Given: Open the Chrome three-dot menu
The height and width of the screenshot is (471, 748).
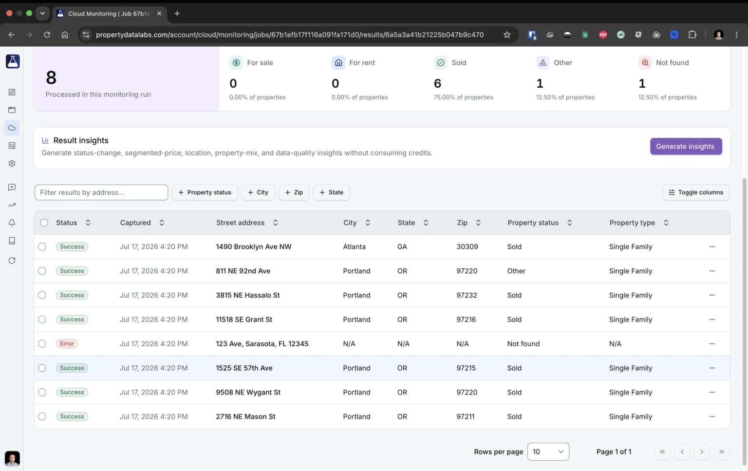Looking at the screenshot, I should (736, 35).
